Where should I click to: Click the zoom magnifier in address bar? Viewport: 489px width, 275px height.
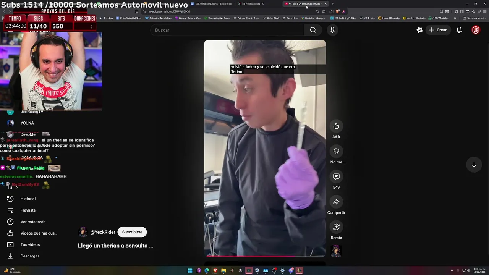pos(317,11)
